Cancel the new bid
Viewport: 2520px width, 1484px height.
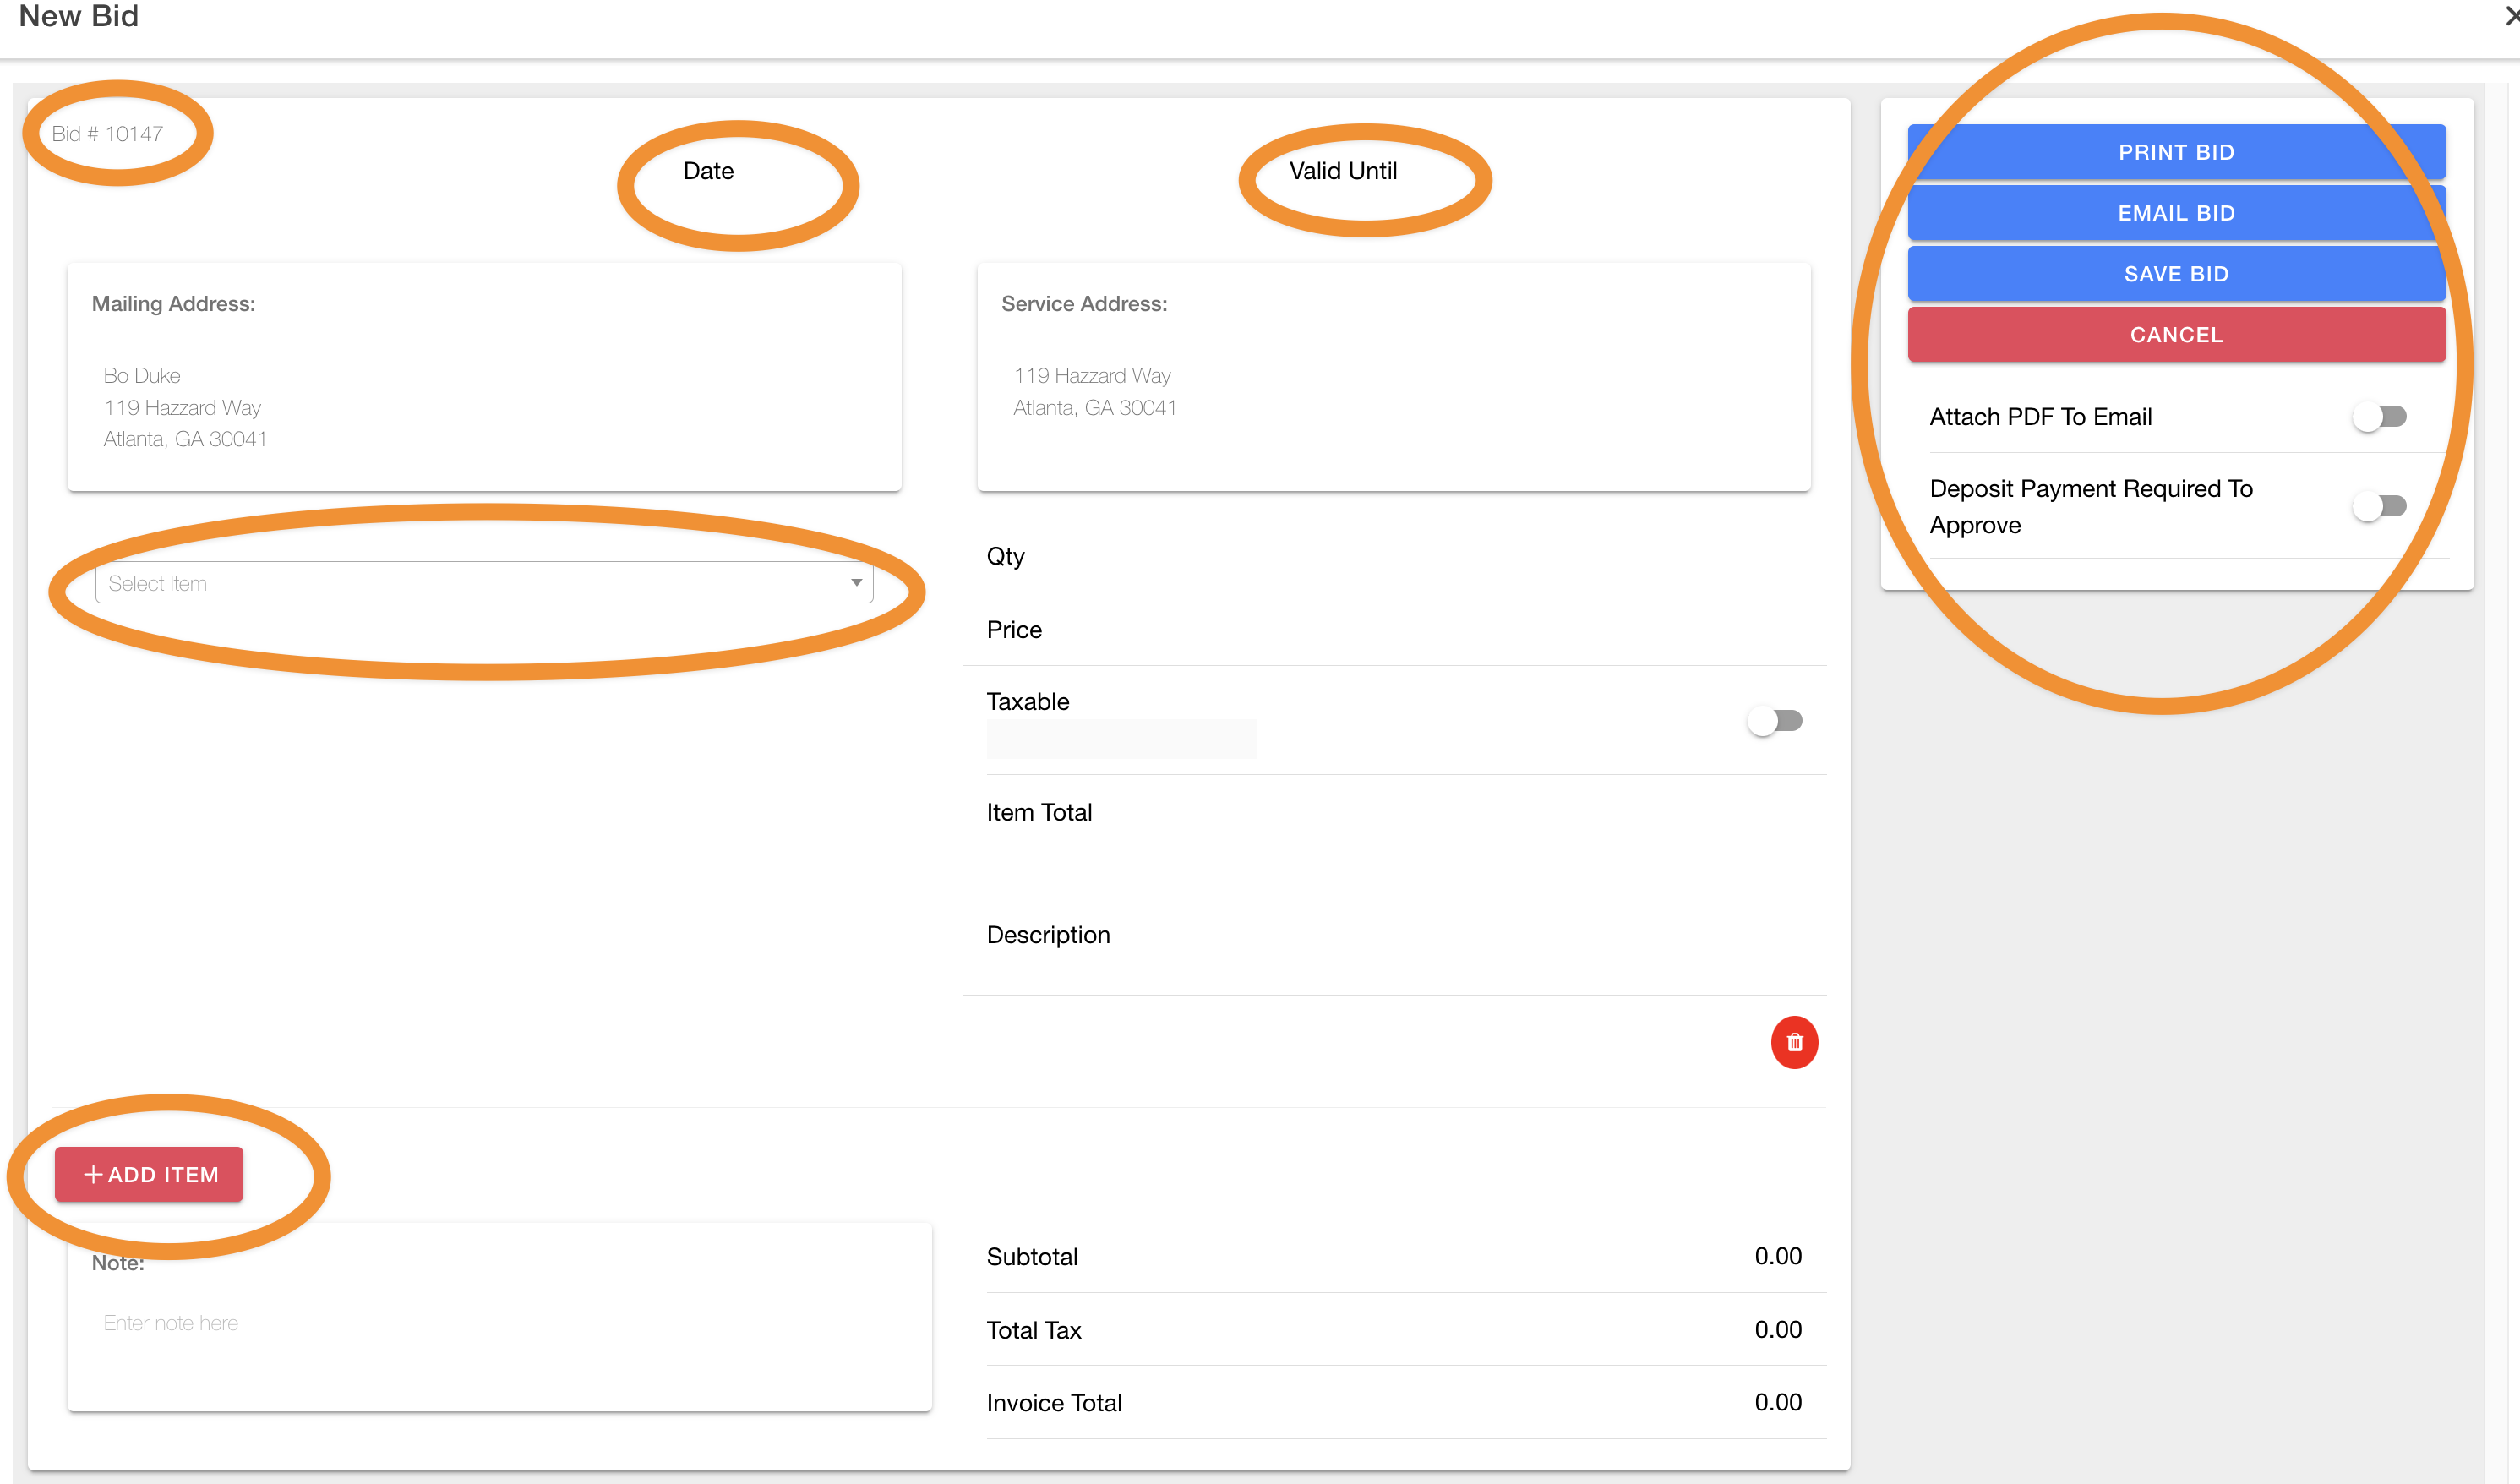[x=2176, y=335]
